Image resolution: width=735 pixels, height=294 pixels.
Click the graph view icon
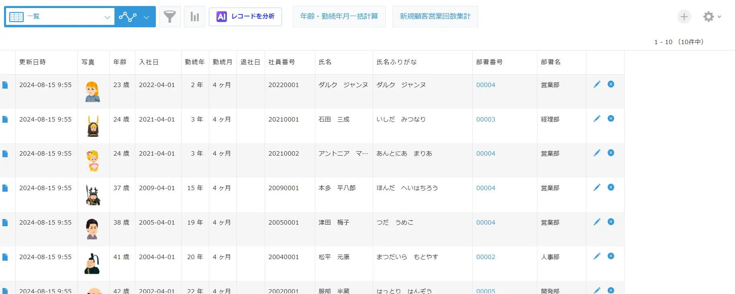(x=127, y=17)
